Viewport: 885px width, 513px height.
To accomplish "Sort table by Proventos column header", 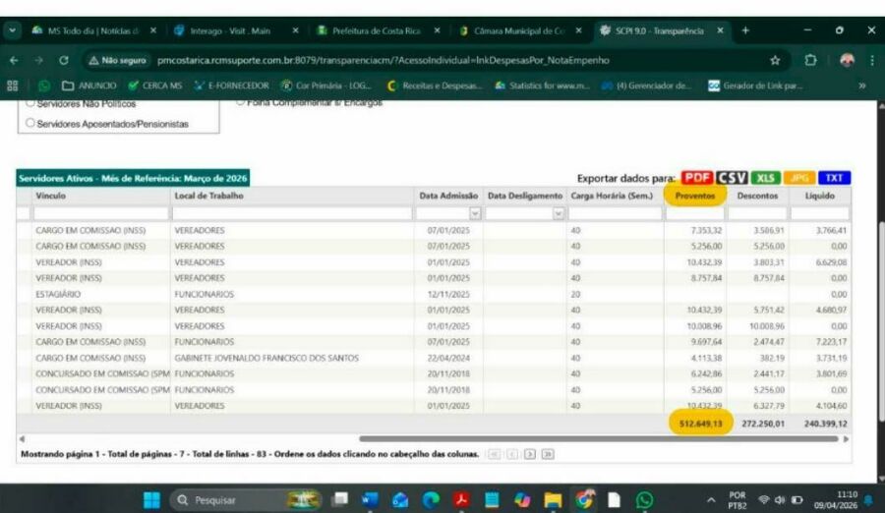I will point(695,196).
